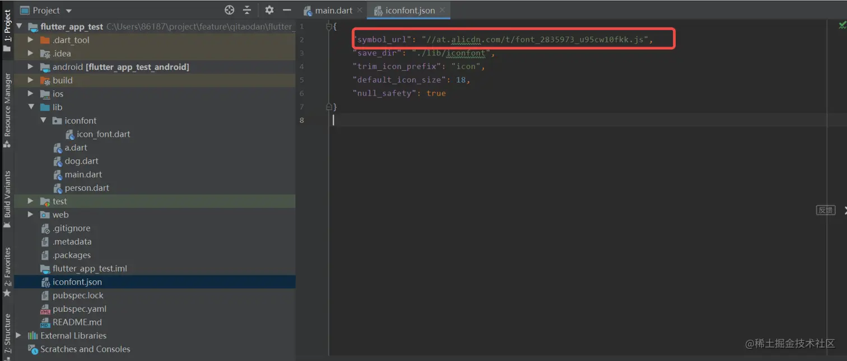Click the README.md markdown file icon
This screenshot has height=361, width=847.
(x=45, y=322)
